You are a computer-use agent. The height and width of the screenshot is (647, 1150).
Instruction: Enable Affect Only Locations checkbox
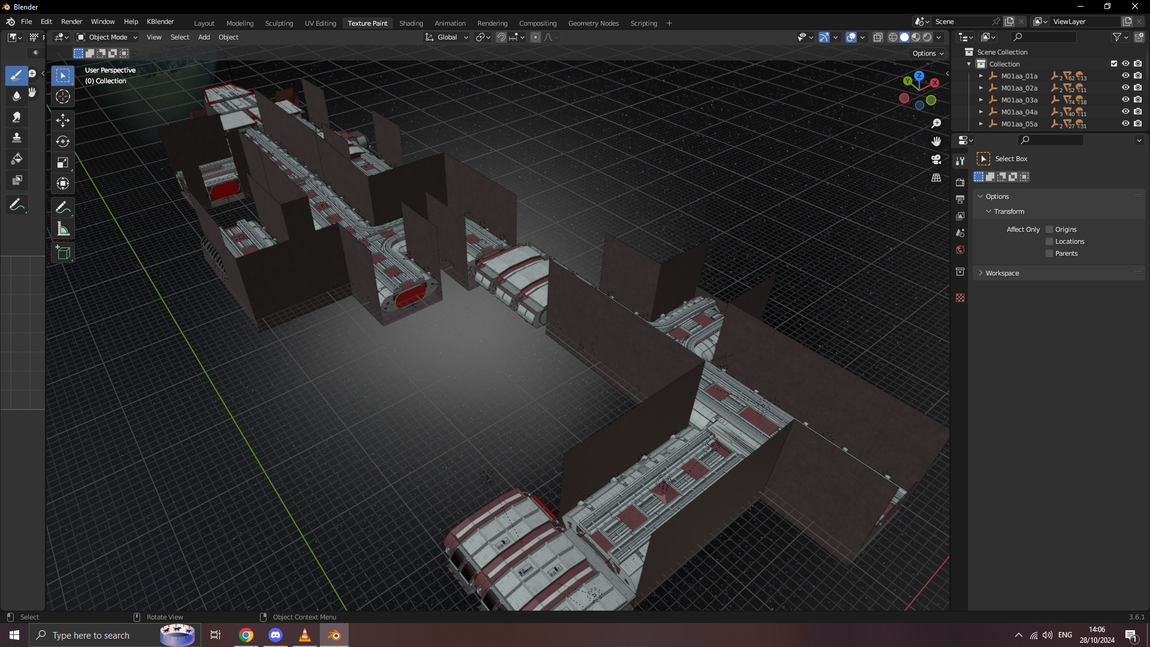1049,241
